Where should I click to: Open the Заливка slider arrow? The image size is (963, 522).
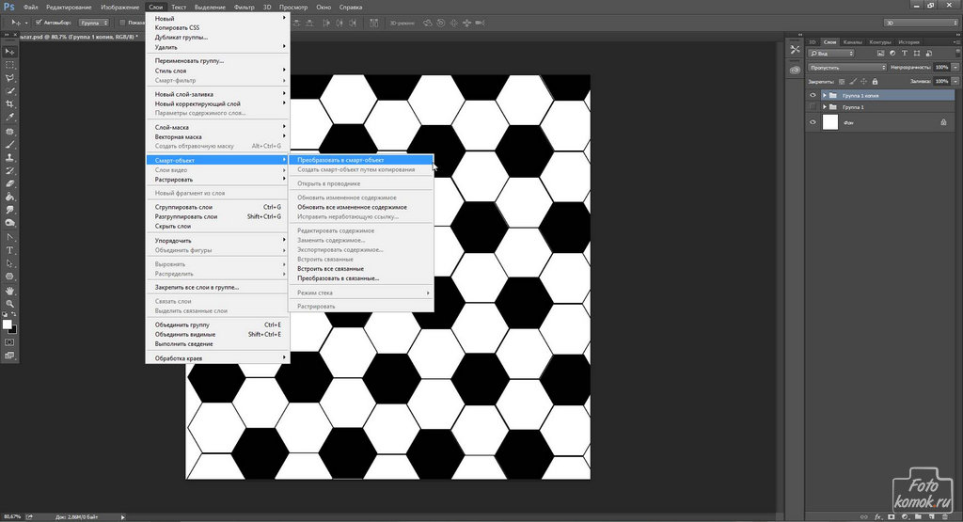955,81
